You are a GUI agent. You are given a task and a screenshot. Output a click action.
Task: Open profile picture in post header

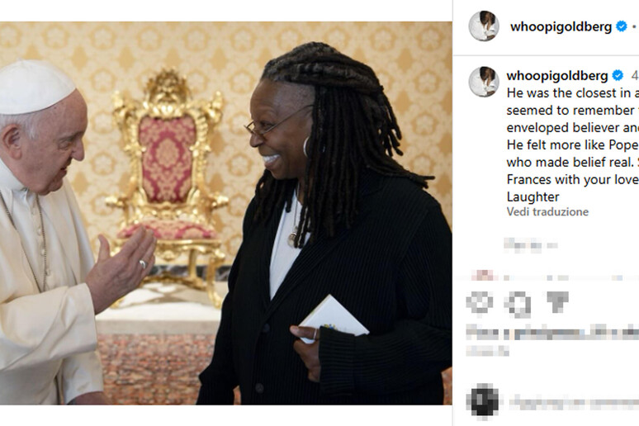tap(484, 26)
